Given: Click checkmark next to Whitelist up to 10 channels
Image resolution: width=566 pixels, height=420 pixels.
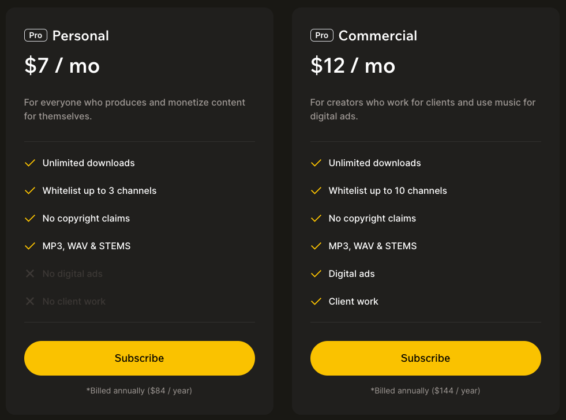Looking at the screenshot, I should [316, 191].
